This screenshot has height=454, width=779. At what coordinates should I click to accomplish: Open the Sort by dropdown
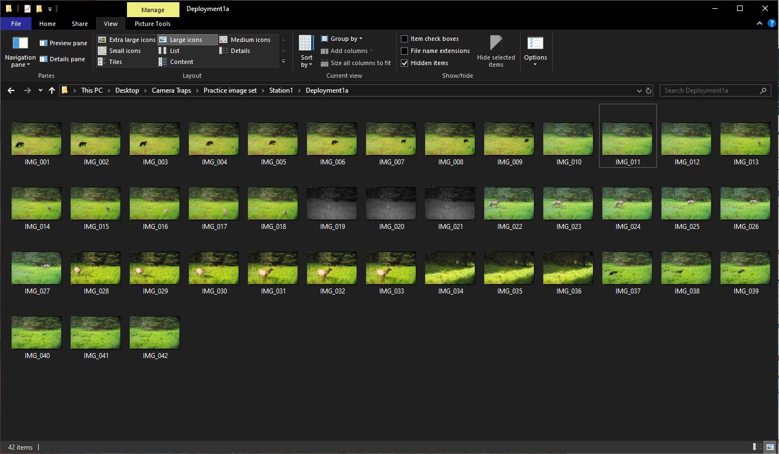(305, 51)
